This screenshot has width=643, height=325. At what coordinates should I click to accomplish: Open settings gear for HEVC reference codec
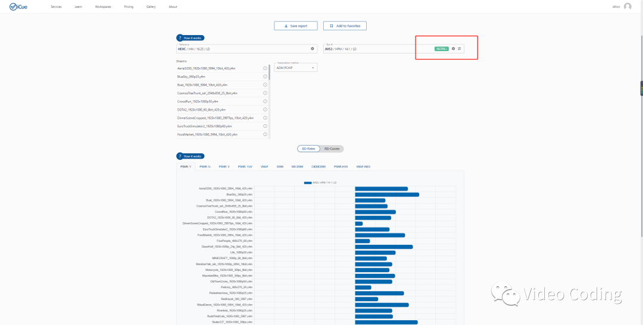(313, 49)
